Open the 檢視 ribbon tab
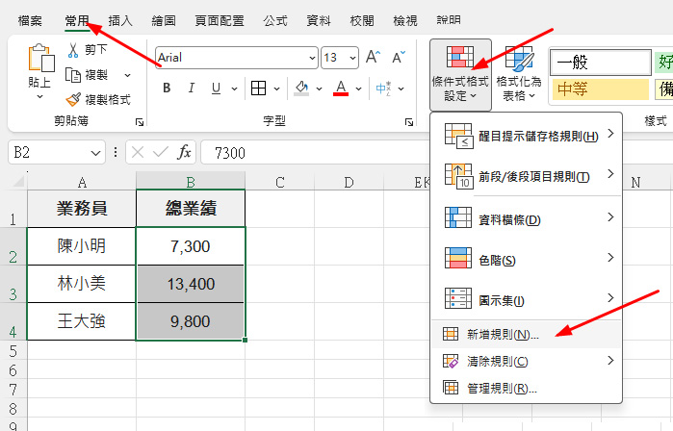Viewport: 673px width, 431px height. 405,20
